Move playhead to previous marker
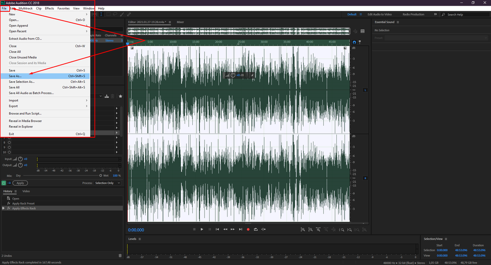 click(x=217, y=229)
